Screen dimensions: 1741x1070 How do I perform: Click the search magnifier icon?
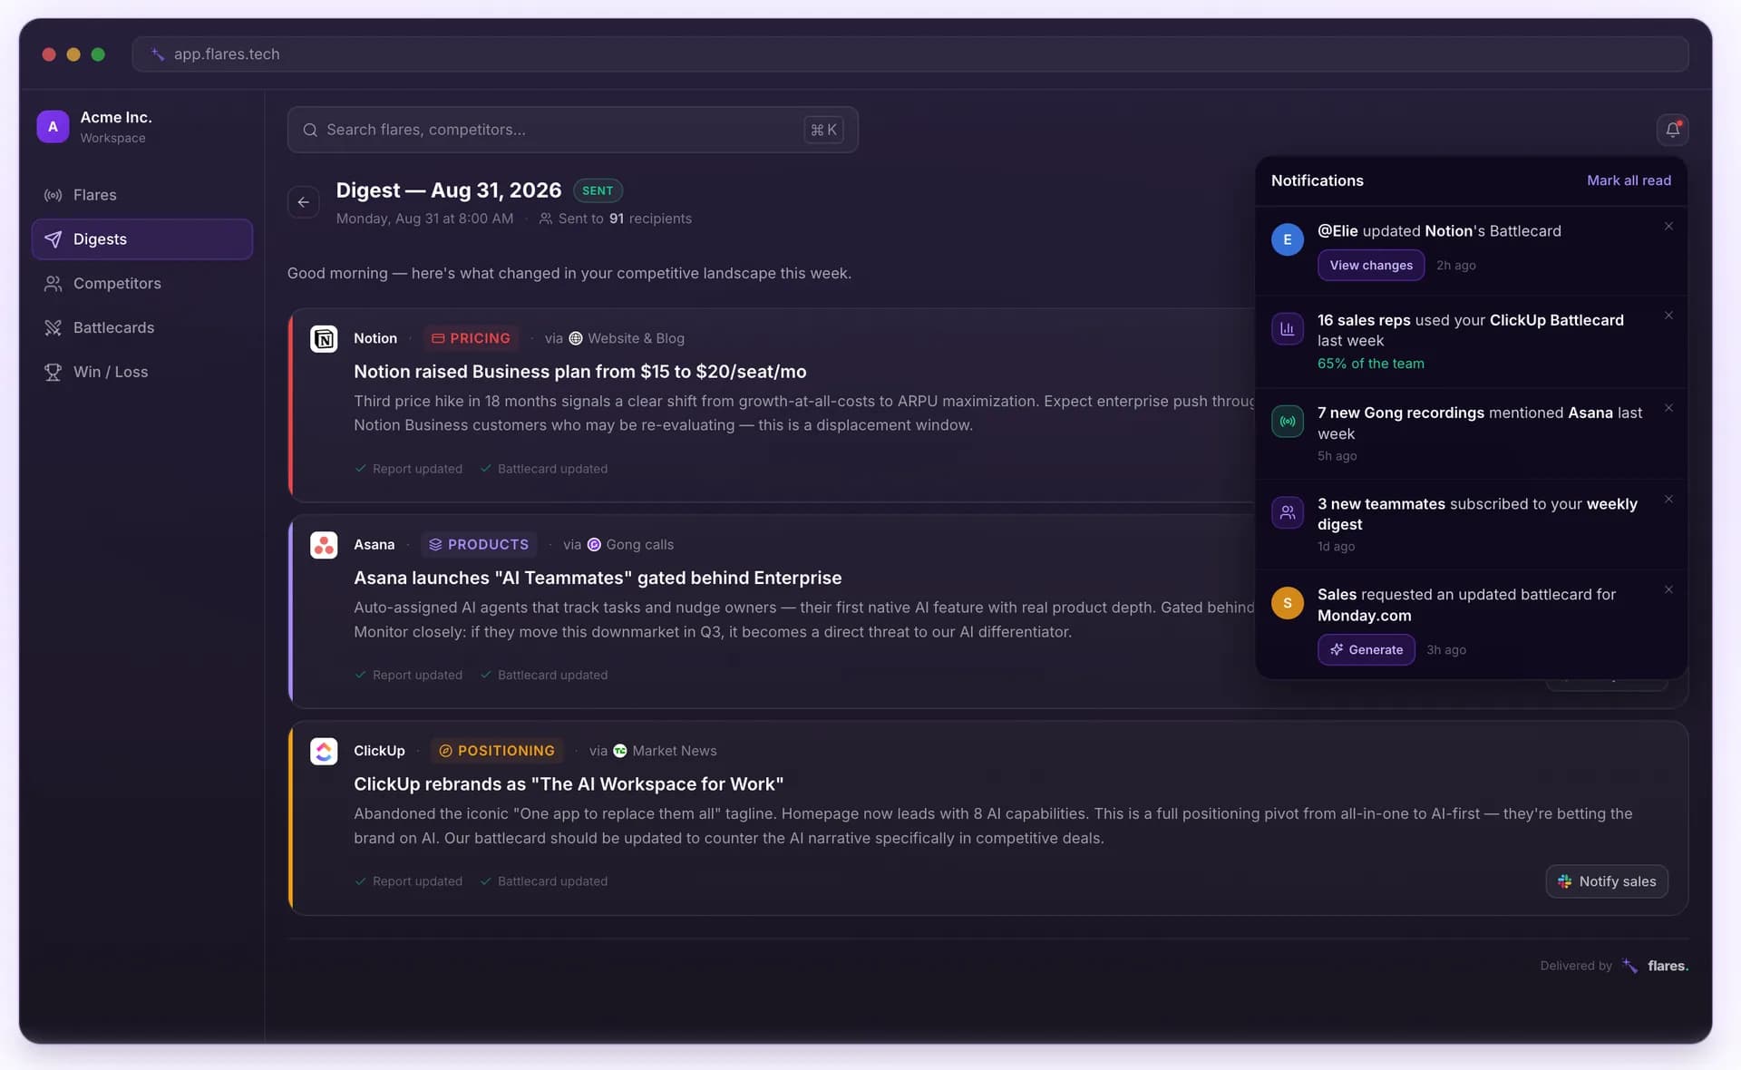coord(310,130)
